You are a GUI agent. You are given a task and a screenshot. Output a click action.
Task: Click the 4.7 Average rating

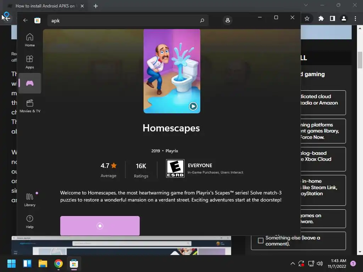pos(108,170)
